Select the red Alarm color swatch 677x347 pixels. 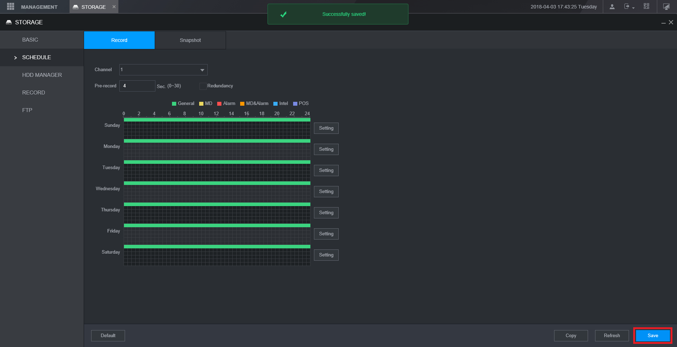click(219, 104)
